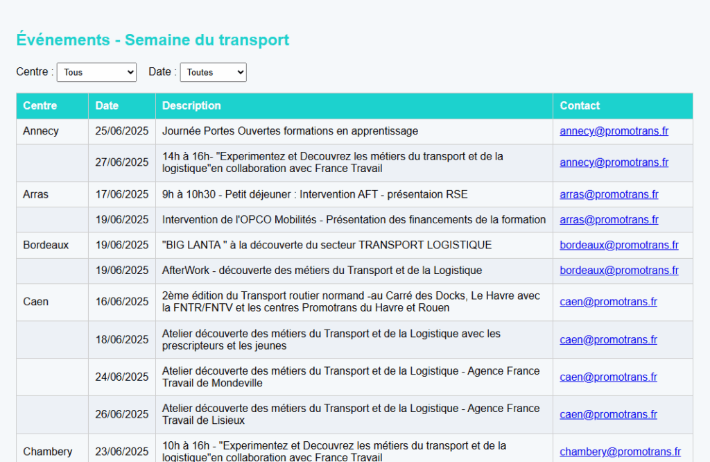Click the 'Petit déjeuner : Intervention AFT' description

tap(315, 194)
